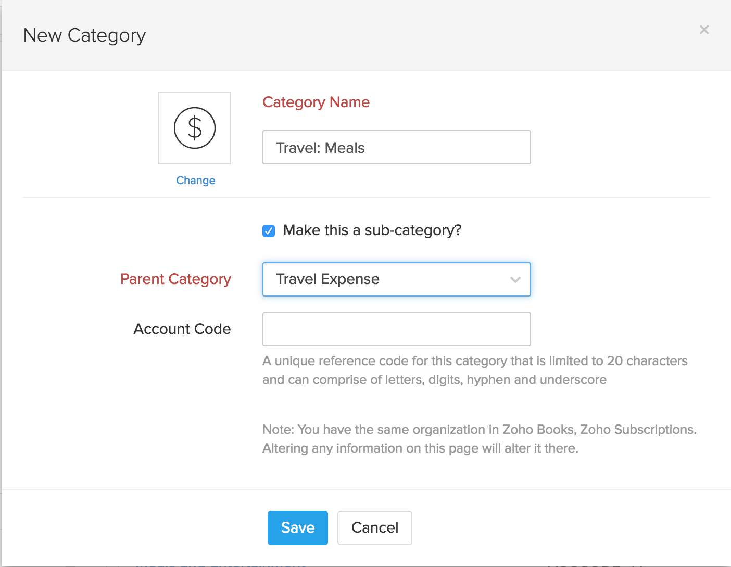
Task: Click the New Category dialog title
Action: 84,35
